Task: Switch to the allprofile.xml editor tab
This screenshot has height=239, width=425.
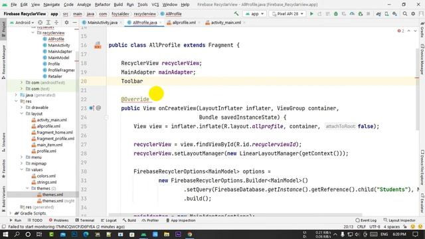Action: pos(183,23)
